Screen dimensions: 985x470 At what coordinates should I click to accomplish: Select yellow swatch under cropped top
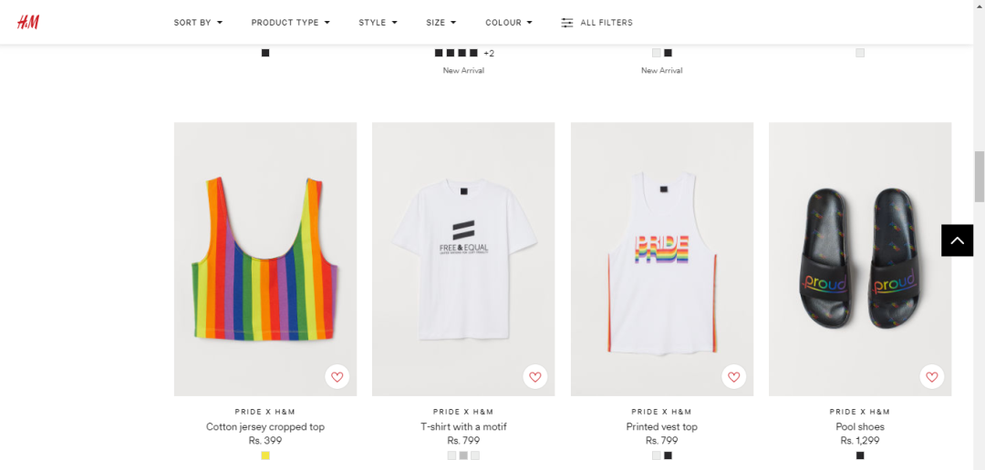pos(265,455)
